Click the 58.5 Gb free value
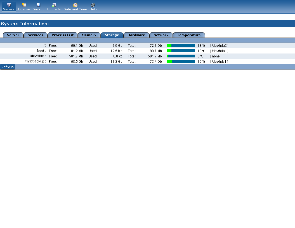 pos(77,61)
